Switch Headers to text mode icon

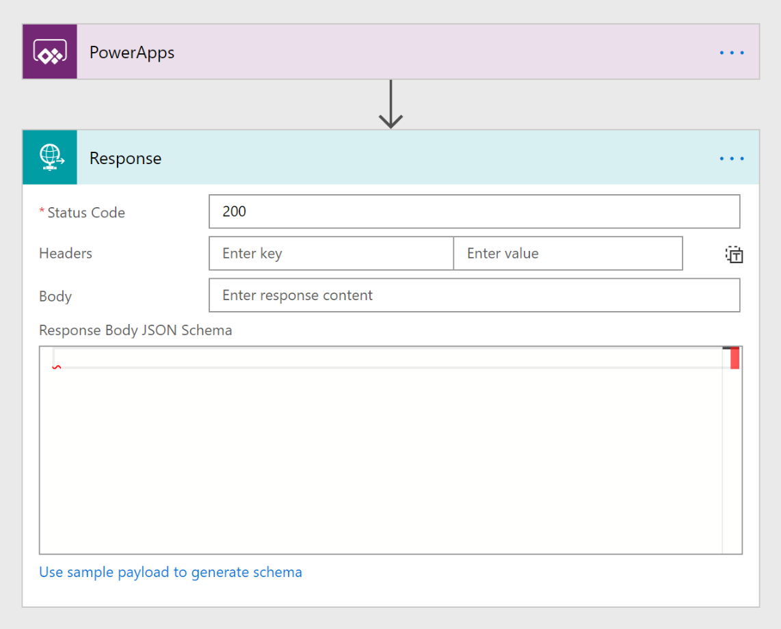tap(734, 255)
